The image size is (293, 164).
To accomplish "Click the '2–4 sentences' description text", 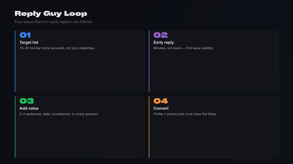I will pos(59,114).
